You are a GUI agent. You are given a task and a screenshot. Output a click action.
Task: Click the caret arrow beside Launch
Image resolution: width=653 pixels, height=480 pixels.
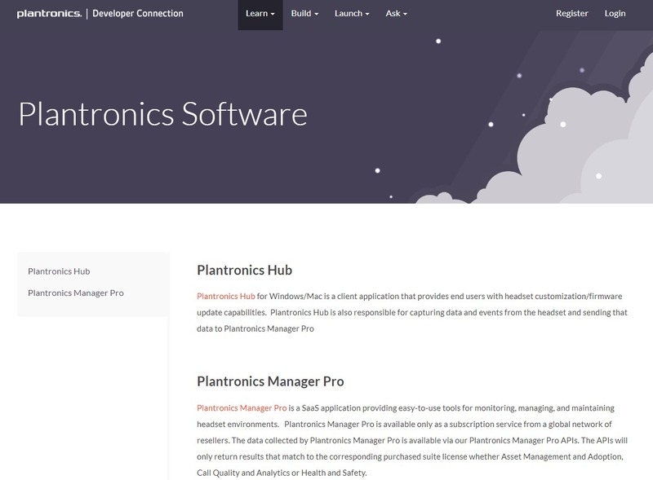pos(367,15)
